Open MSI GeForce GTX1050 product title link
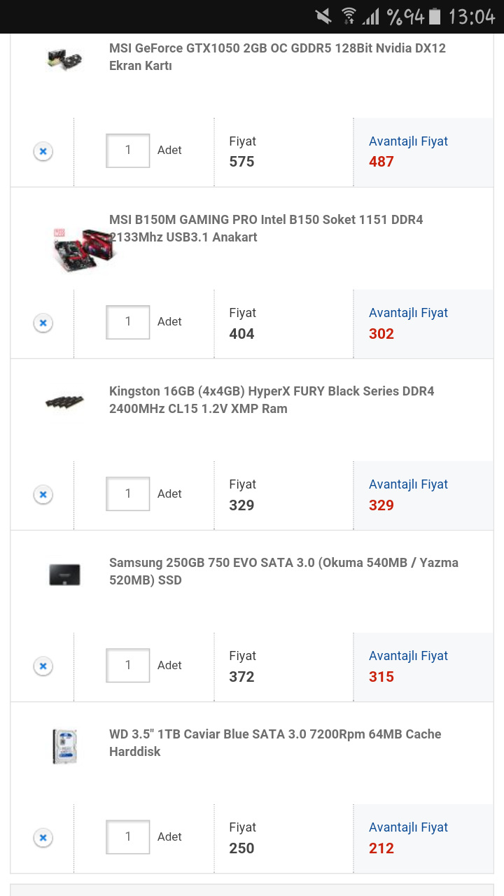 [277, 57]
